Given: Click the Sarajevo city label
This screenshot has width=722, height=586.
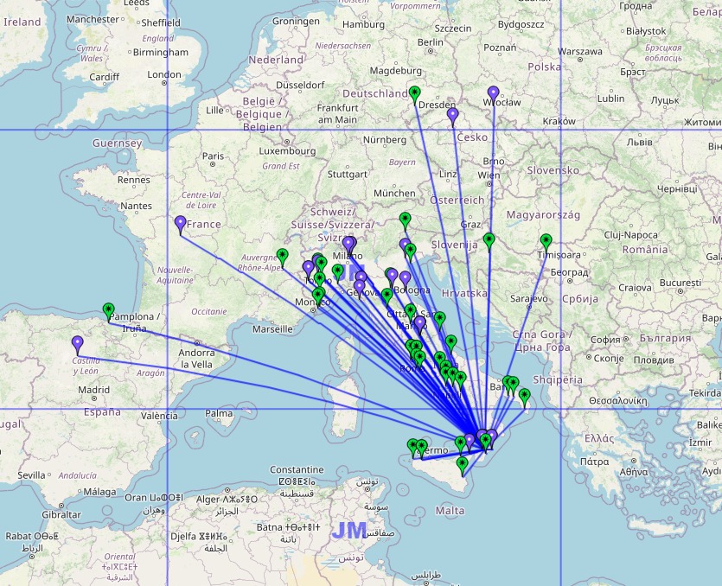Looking at the screenshot, I should tap(530, 298).
